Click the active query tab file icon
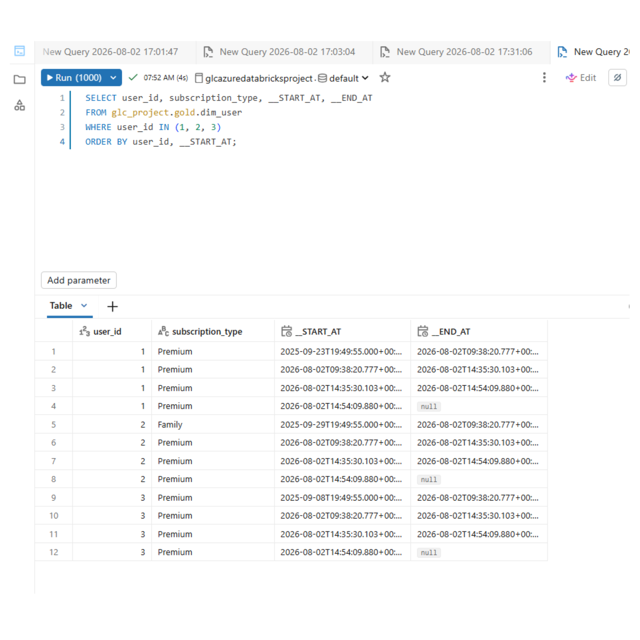 (x=562, y=52)
